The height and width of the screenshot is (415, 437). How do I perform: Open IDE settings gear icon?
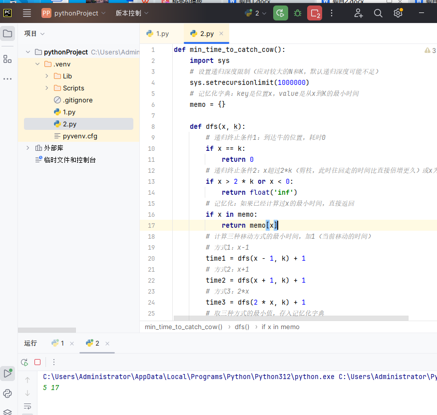tap(398, 13)
